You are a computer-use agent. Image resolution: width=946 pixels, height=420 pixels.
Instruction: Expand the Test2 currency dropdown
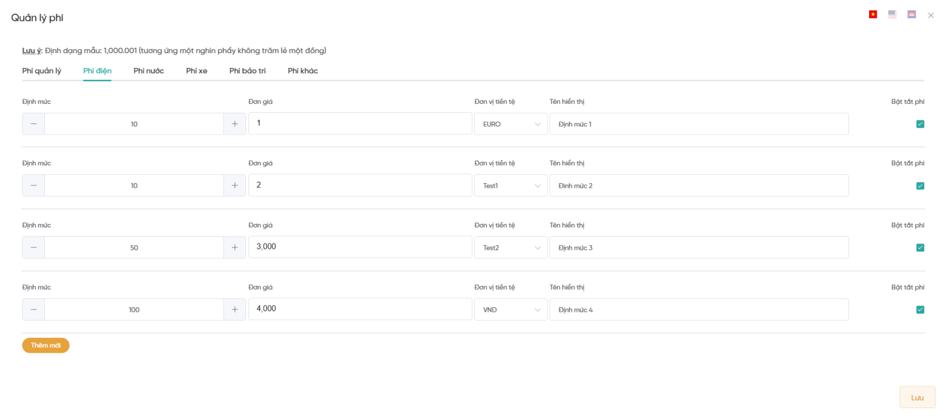pyautogui.click(x=511, y=248)
